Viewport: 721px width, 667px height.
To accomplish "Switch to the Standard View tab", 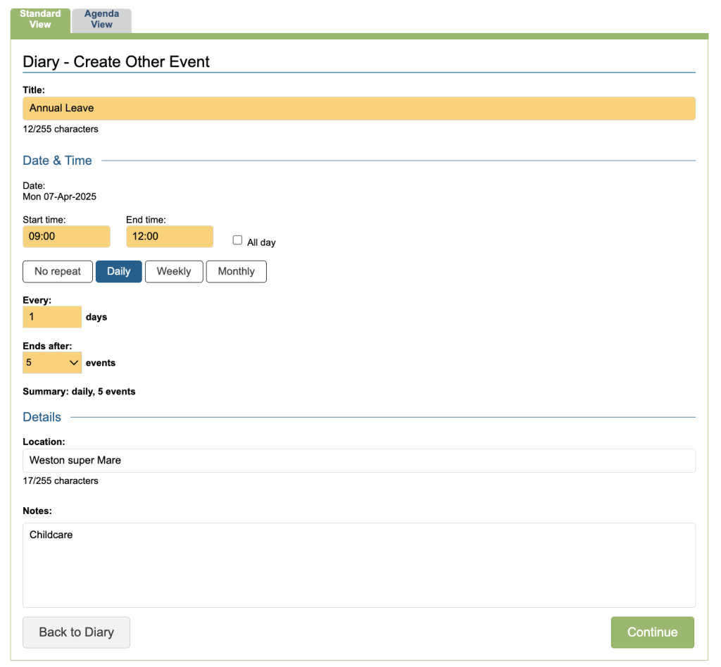I will 40,20.
